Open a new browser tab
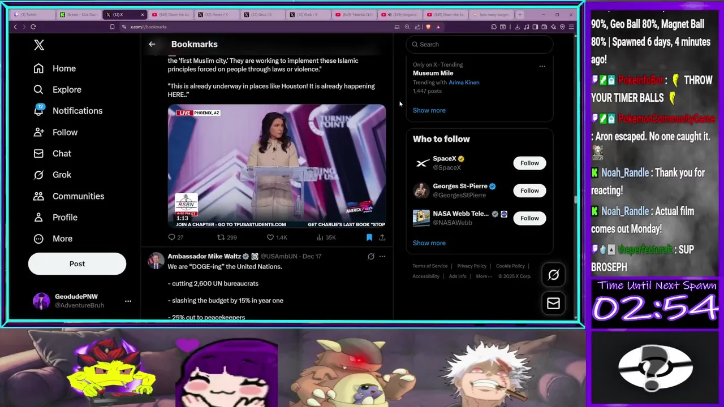Image resolution: width=724 pixels, height=407 pixels. click(520, 15)
